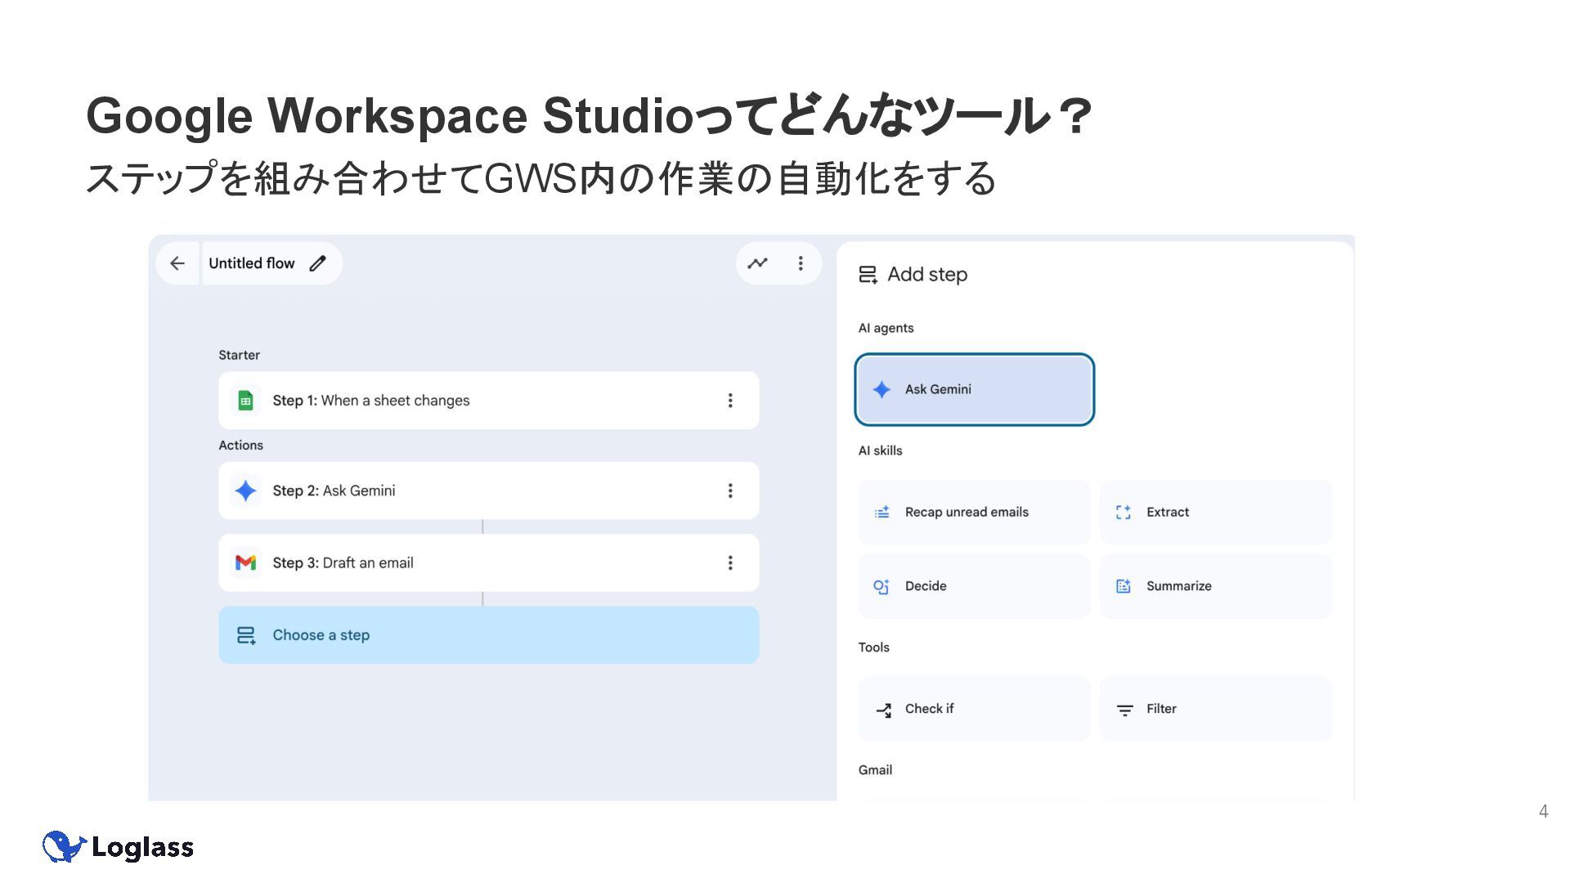1570x883 pixels.
Task: Click the pencil icon to rename the flow
Action: pos(318,263)
